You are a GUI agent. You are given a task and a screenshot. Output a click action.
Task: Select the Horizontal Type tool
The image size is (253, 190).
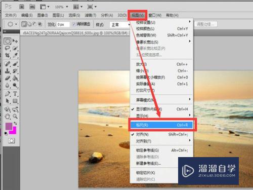[x=15, y=94]
